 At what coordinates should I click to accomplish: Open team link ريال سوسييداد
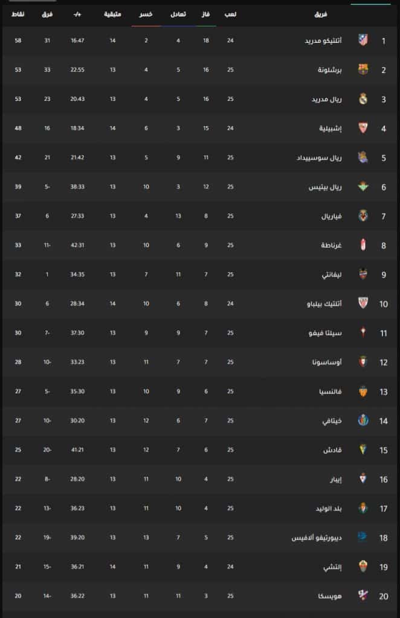319,158
